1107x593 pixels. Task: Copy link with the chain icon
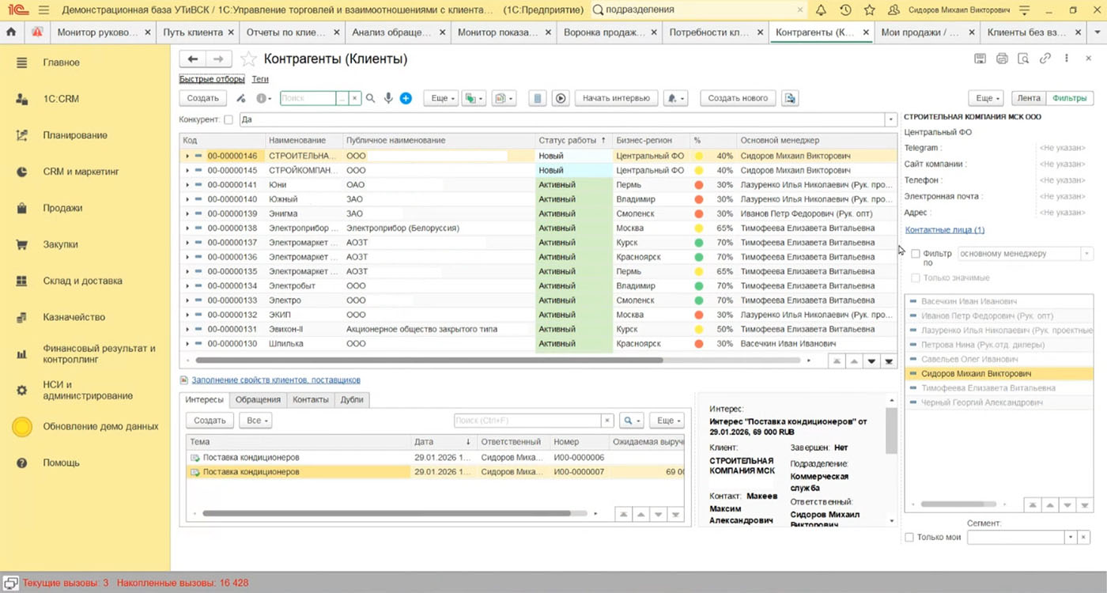[1045, 59]
